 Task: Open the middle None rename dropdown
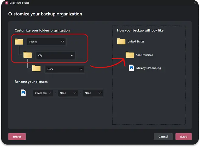68,93
